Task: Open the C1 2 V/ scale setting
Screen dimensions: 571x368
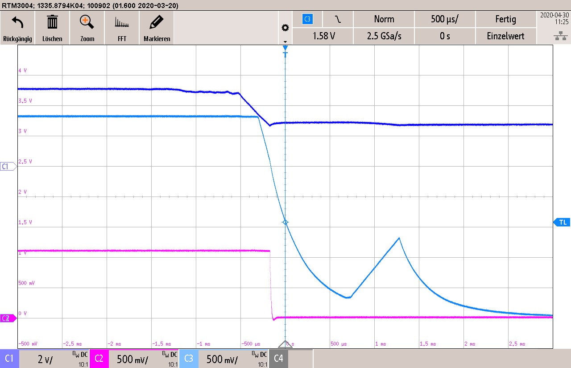Action: tap(45, 360)
